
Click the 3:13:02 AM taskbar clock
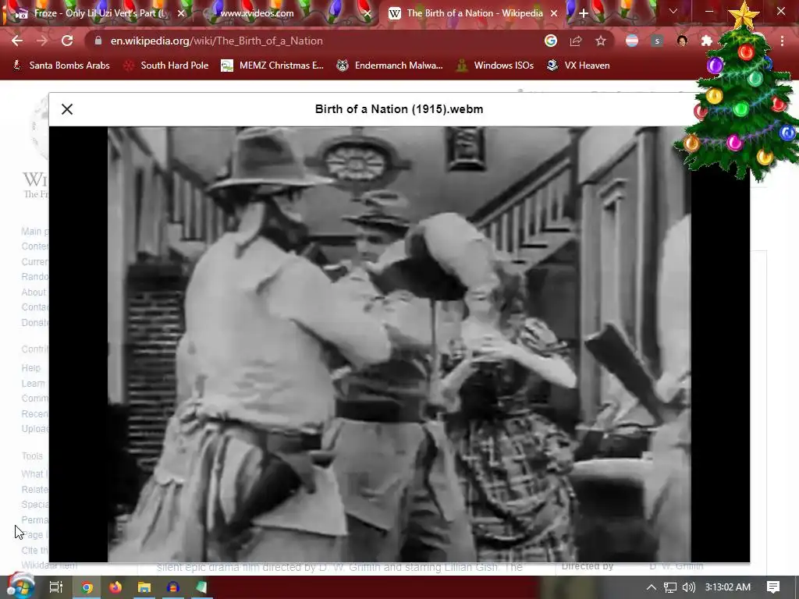point(728,587)
